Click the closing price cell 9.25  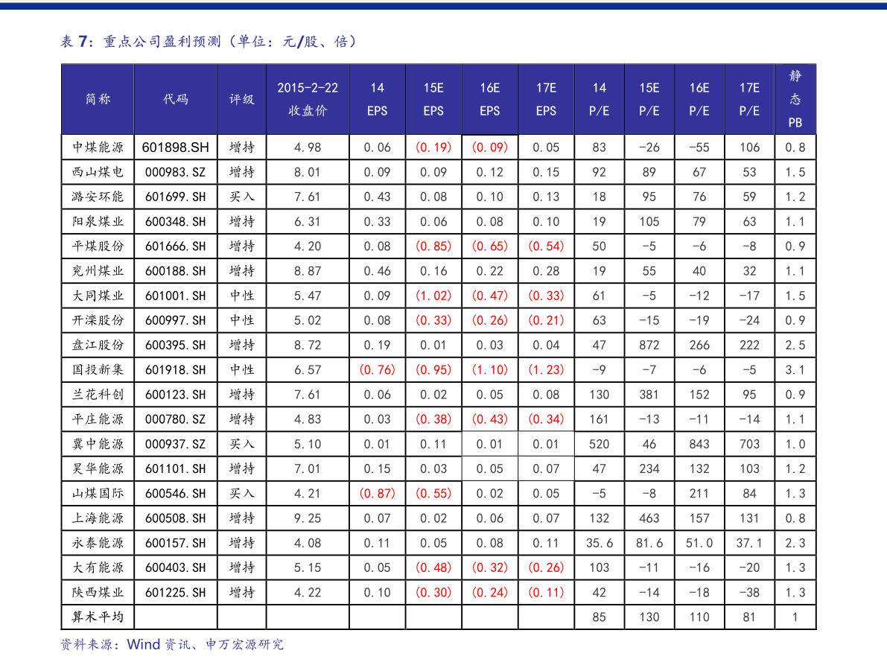[x=307, y=518]
